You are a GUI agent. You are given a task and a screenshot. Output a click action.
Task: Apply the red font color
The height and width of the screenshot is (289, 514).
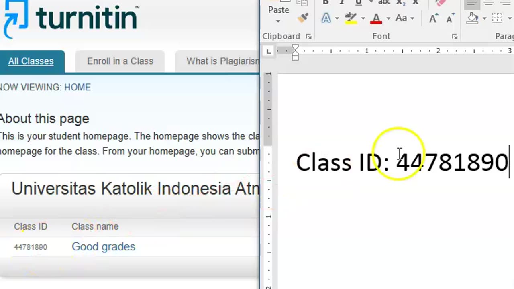coord(376,18)
